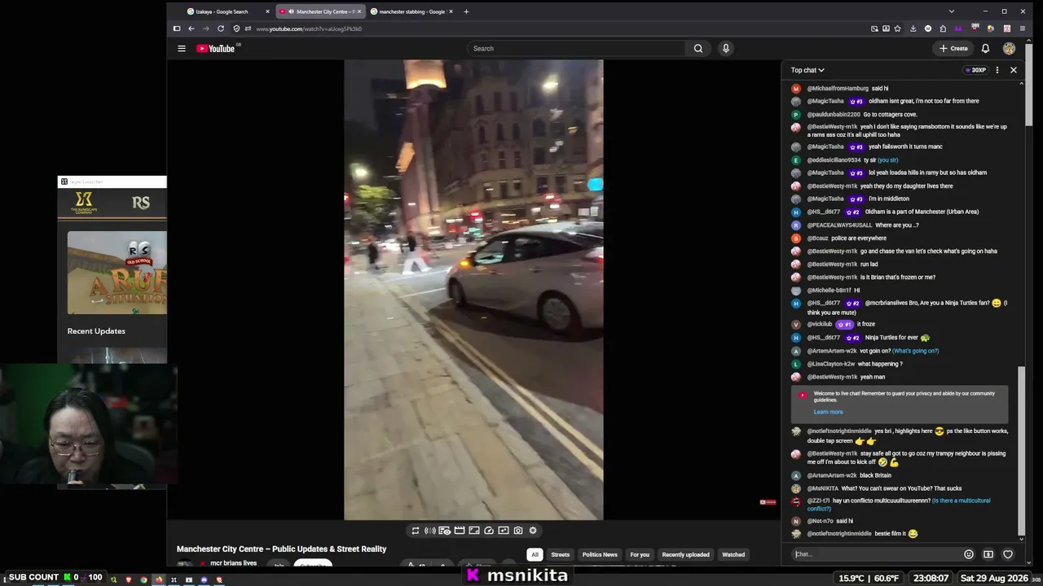The height and width of the screenshot is (586, 1043).
Task: Click the clock showing 23:08:07
Action: [x=931, y=578]
